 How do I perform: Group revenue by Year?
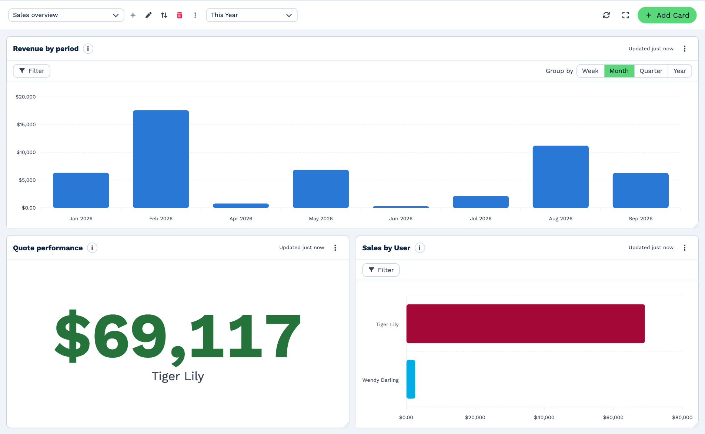(x=680, y=71)
